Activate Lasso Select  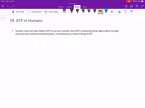34,12
